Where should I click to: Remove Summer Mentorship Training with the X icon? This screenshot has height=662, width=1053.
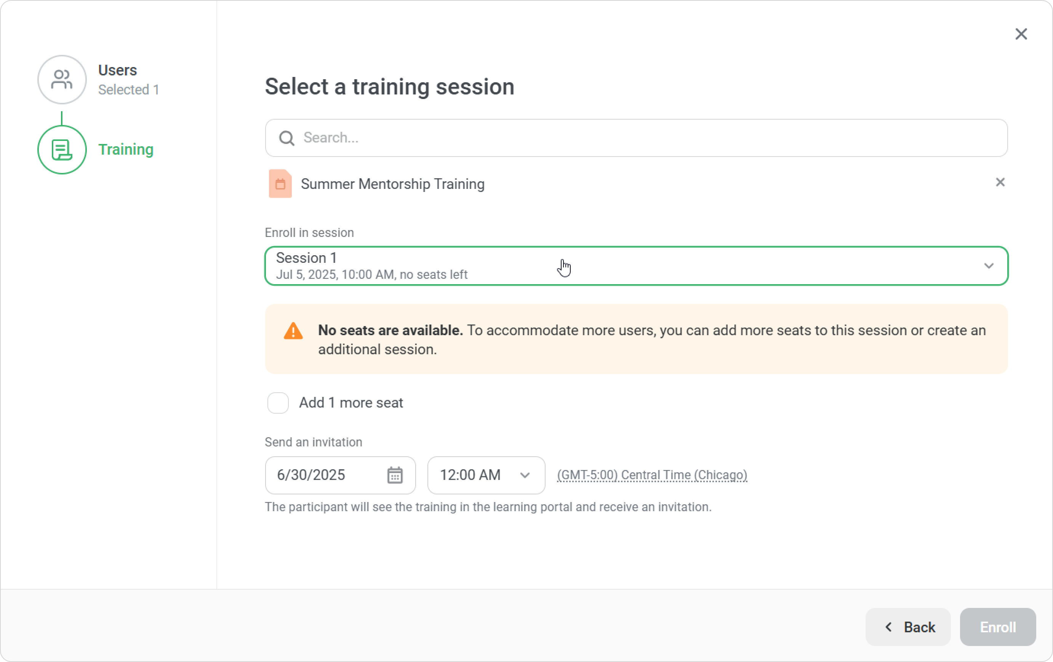(x=1000, y=182)
